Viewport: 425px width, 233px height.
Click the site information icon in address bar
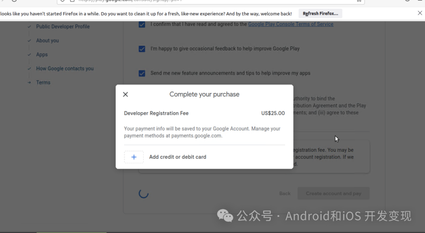73,1
